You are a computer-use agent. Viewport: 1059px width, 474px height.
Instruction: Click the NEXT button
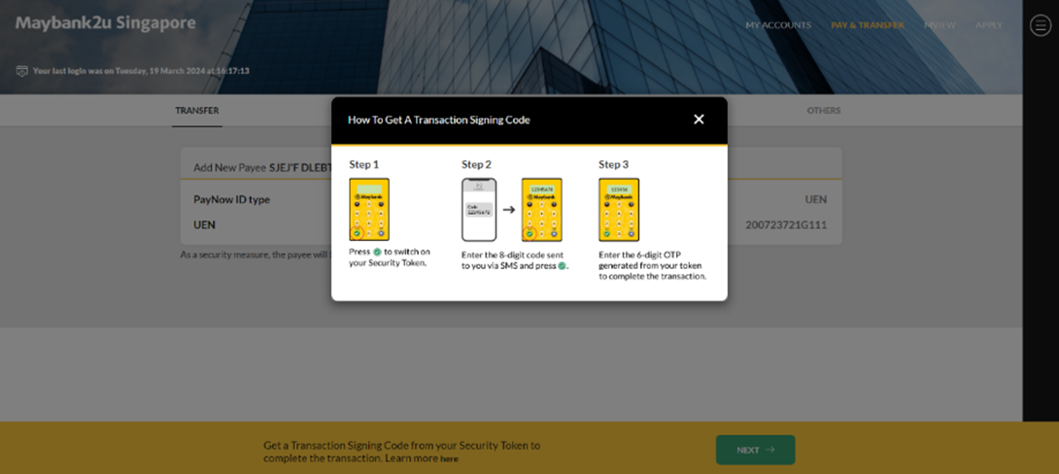(755, 450)
